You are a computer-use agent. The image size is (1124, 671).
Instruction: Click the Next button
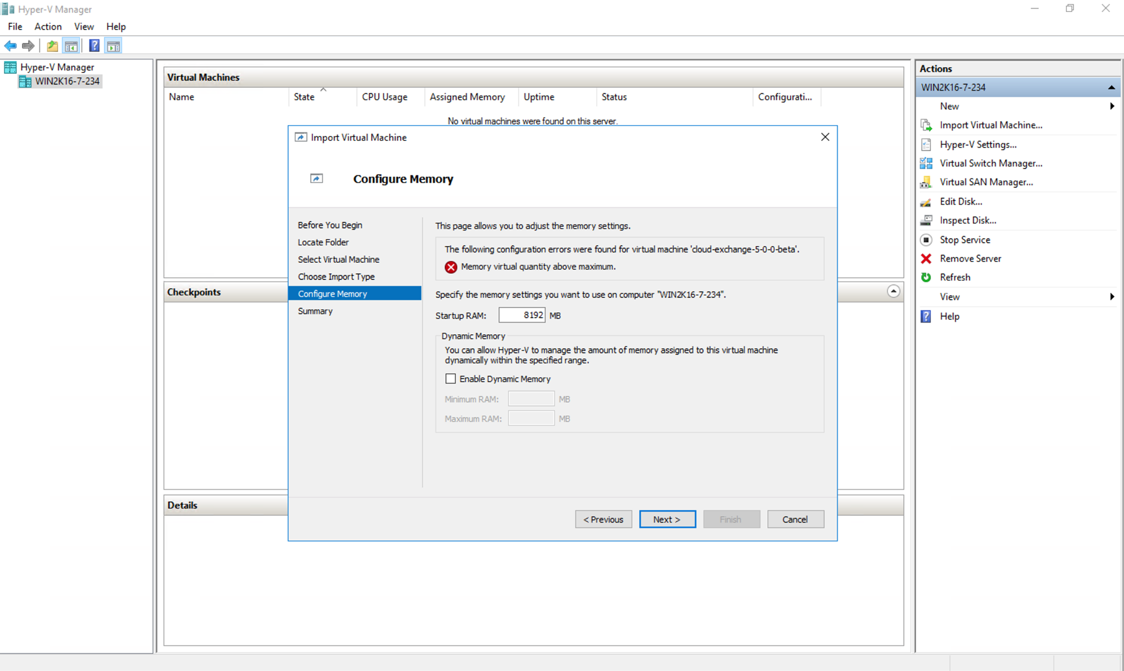(667, 519)
